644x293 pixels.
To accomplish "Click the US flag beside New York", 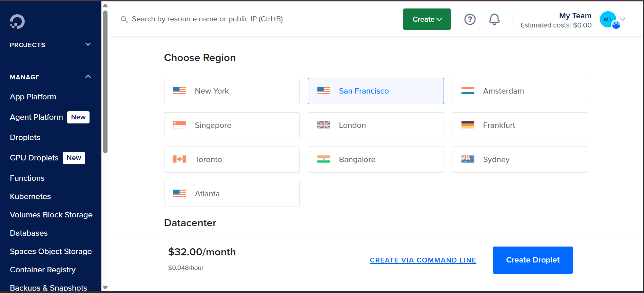I will click(x=179, y=91).
